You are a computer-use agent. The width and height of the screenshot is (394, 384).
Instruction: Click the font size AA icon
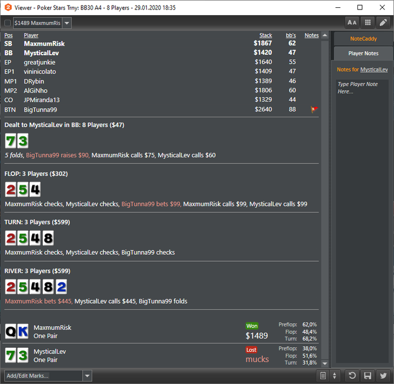352,23
